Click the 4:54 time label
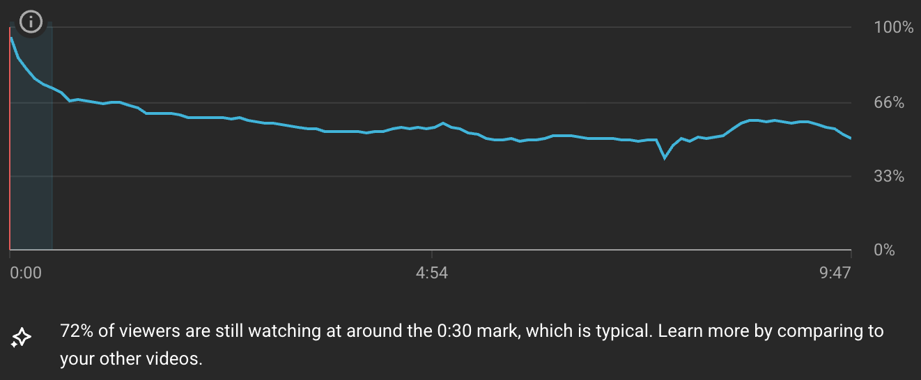921x380 pixels. coord(432,273)
